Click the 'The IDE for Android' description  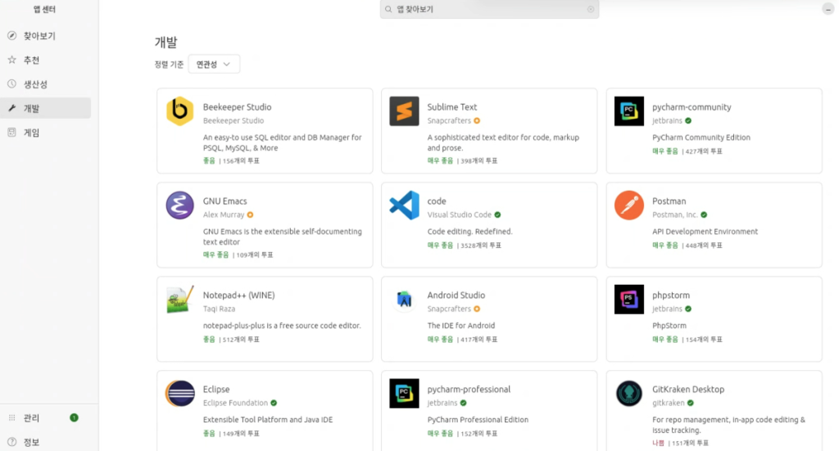point(460,326)
